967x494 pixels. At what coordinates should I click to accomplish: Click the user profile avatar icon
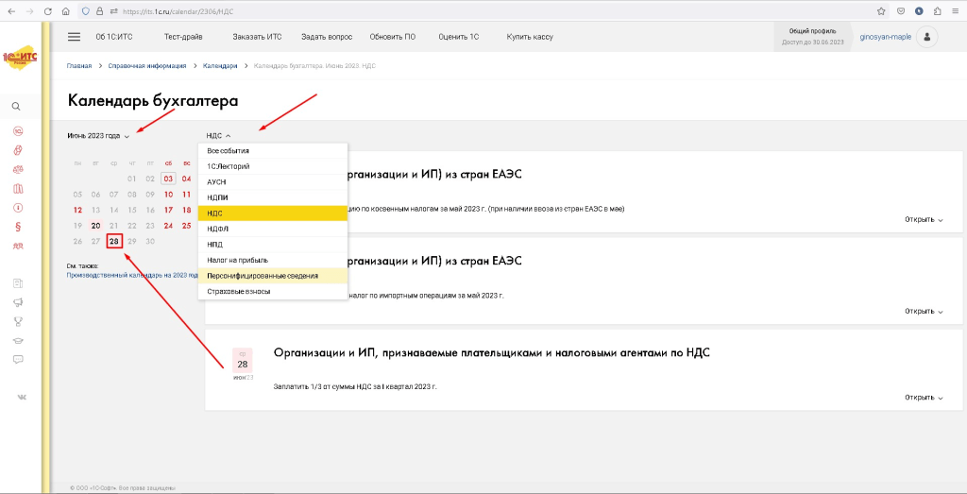[x=927, y=37]
